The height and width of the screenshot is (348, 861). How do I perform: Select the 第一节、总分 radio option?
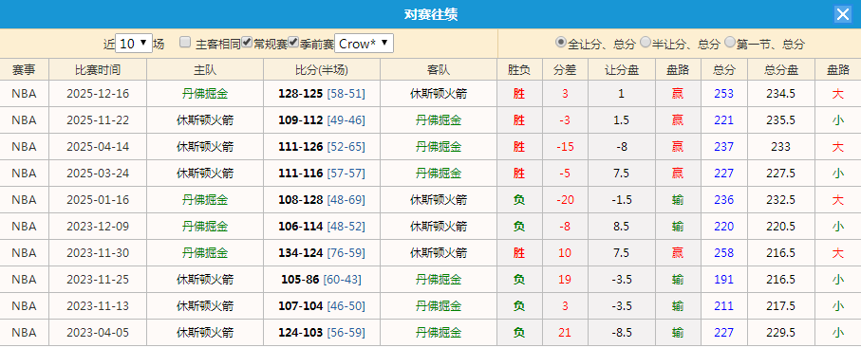click(730, 42)
